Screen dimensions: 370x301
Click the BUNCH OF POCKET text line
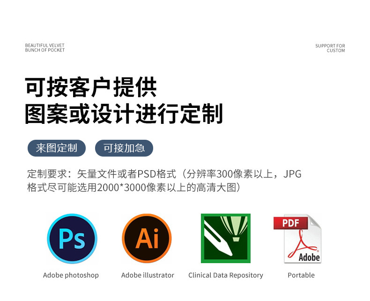pos(45,50)
